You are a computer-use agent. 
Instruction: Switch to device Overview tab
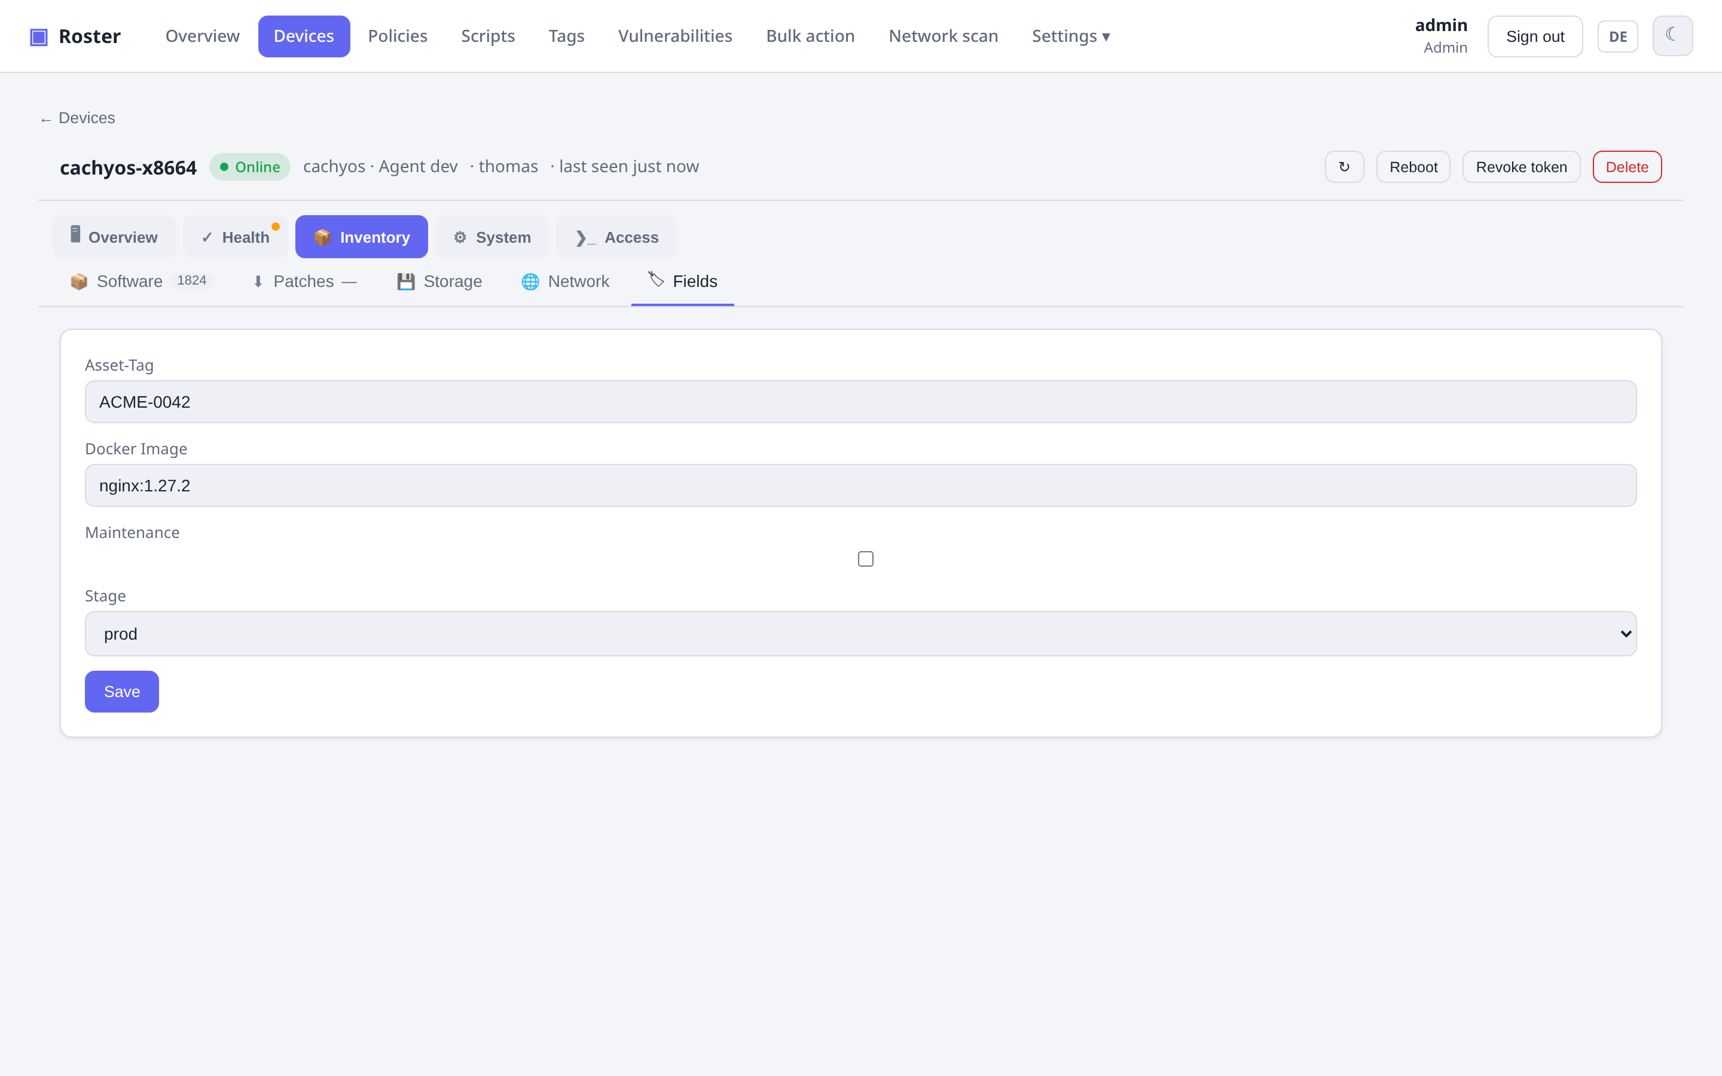pos(114,237)
